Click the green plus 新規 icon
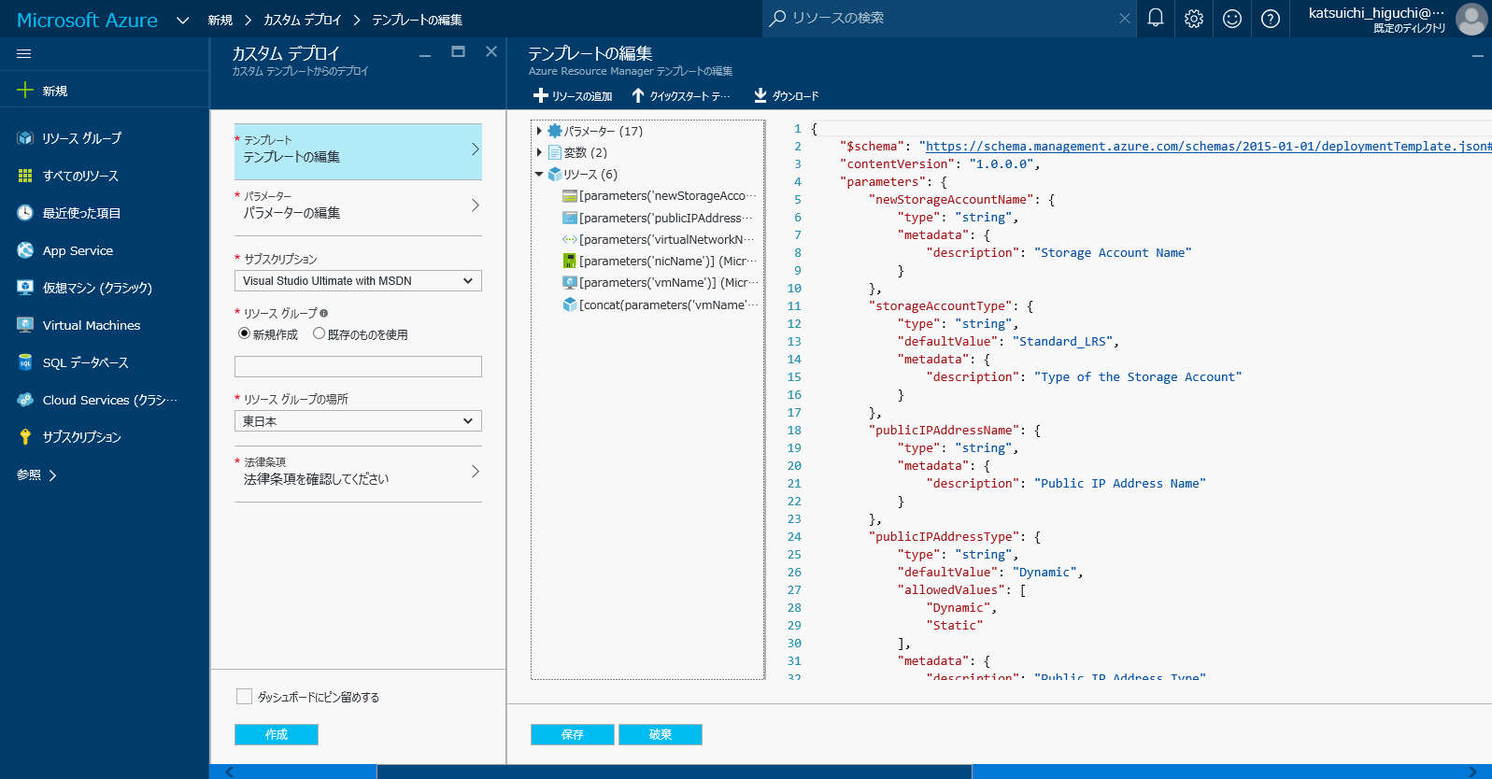 pyautogui.click(x=25, y=90)
